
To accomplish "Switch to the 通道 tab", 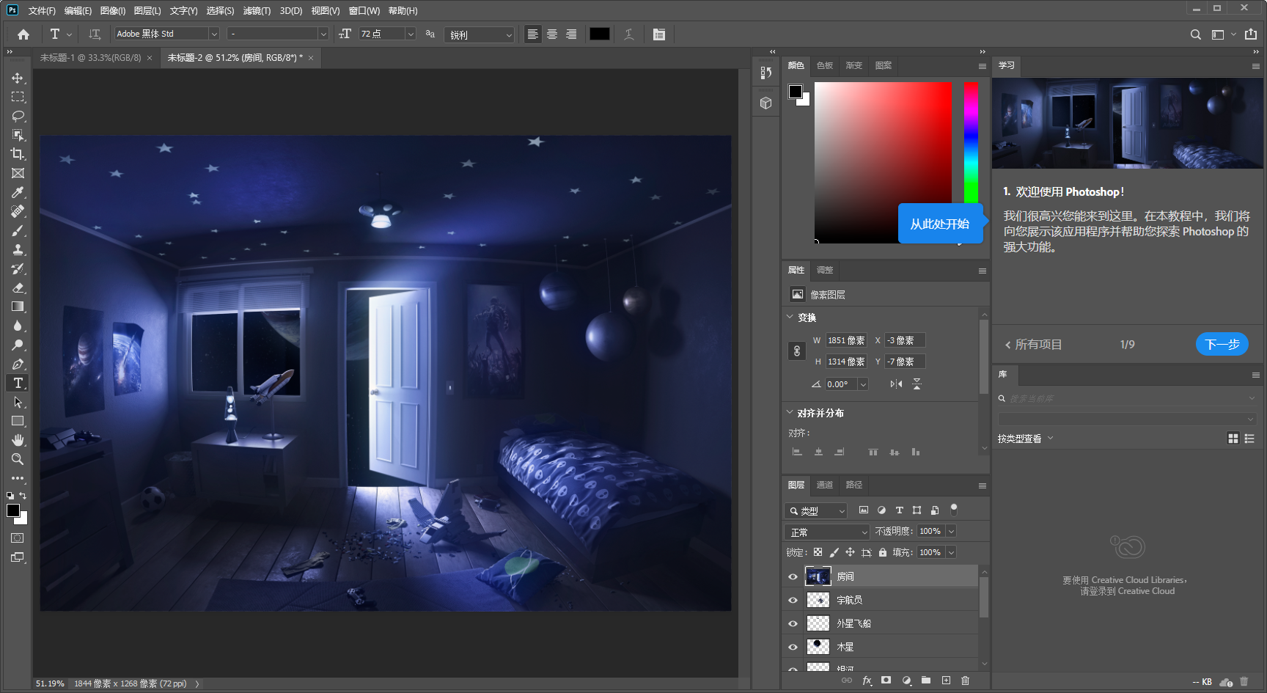I will tap(824, 485).
